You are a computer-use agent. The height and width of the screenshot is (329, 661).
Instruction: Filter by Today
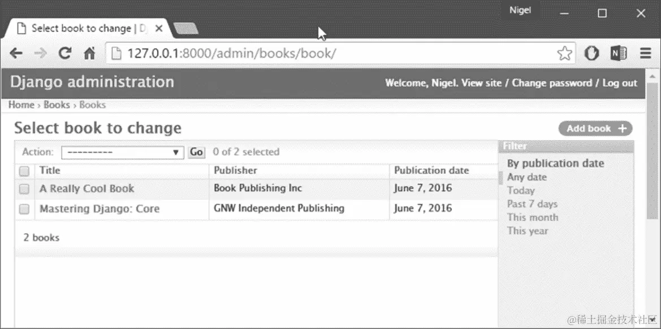(x=521, y=191)
